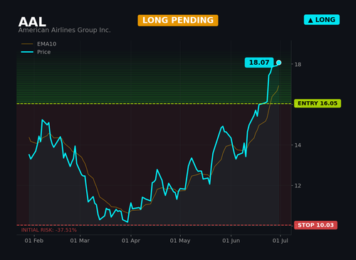Click the 01 May date axis label
Viewport: 356px width, 260px height.
point(180,241)
